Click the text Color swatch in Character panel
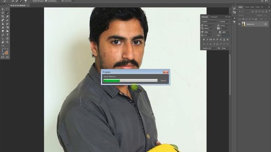 tap(226, 35)
